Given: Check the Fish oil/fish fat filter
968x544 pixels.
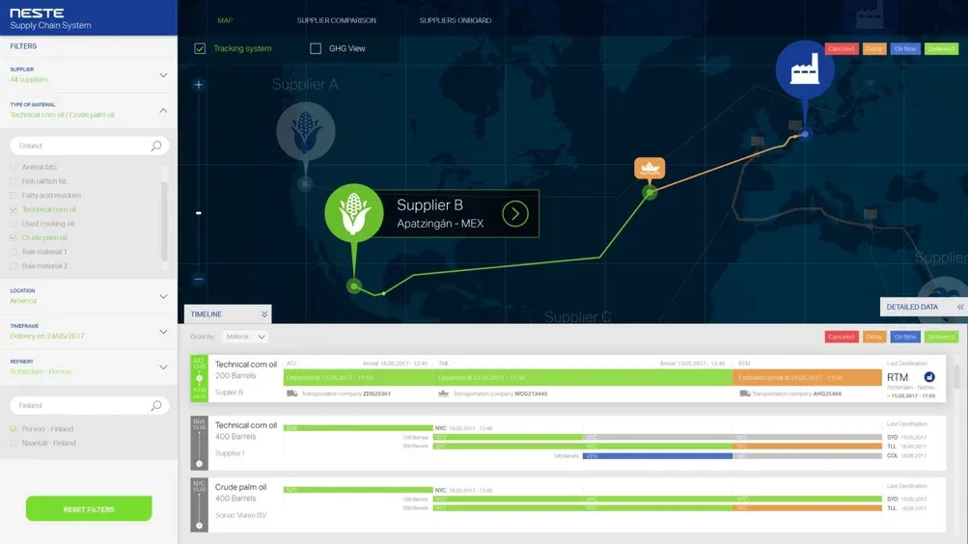Looking at the screenshot, I should click(14, 181).
